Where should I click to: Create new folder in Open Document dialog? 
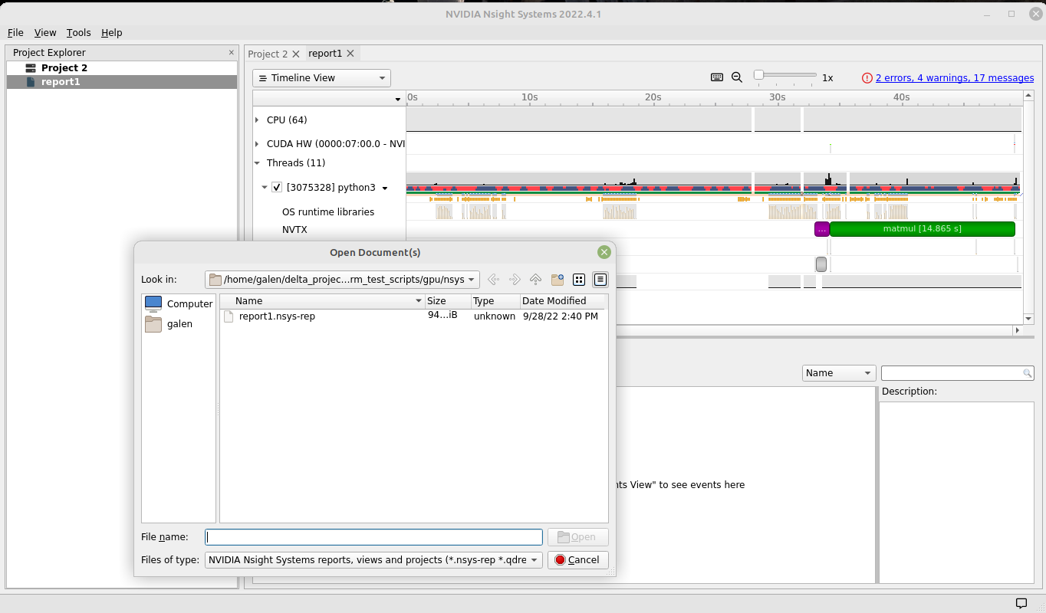pyautogui.click(x=558, y=280)
